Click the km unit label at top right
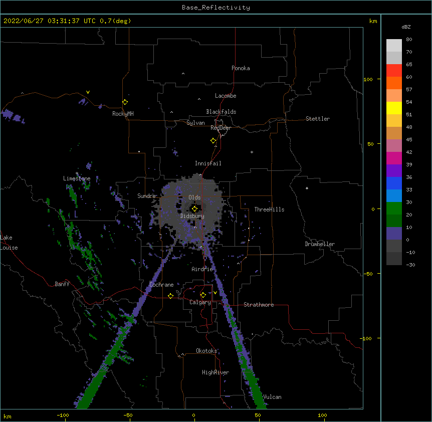The height and width of the screenshot is (422, 432). click(373, 21)
